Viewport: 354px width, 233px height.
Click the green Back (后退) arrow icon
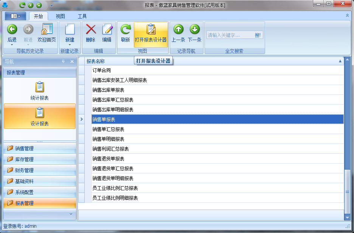coord(12,29)
